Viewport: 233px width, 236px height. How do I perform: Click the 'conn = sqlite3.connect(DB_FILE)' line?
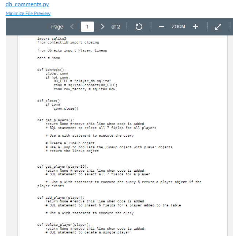[x=86, y=85]
